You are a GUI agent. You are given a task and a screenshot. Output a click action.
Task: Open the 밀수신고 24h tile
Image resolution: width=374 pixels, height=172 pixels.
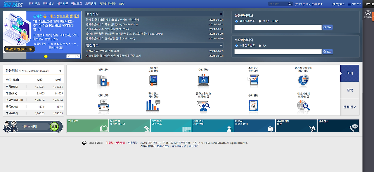(338, 126)
